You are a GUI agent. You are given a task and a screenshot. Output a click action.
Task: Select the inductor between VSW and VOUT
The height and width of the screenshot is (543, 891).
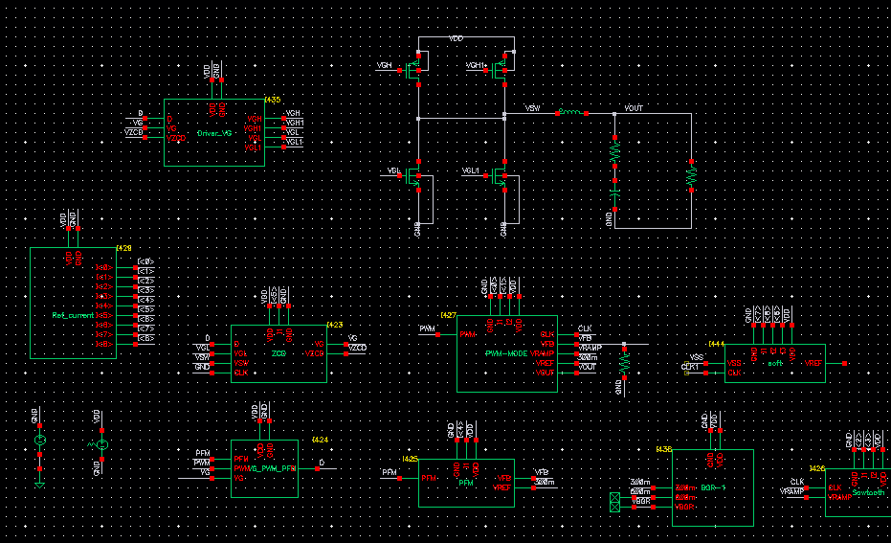(571, 113)
